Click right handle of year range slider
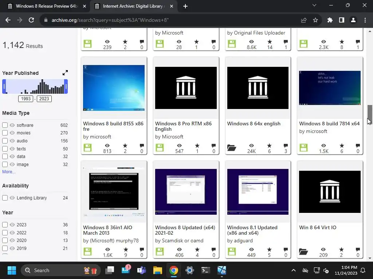Viewport: 373px width, 279px height. (66, 86)
